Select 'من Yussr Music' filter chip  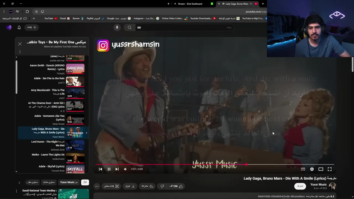point(69,182)
